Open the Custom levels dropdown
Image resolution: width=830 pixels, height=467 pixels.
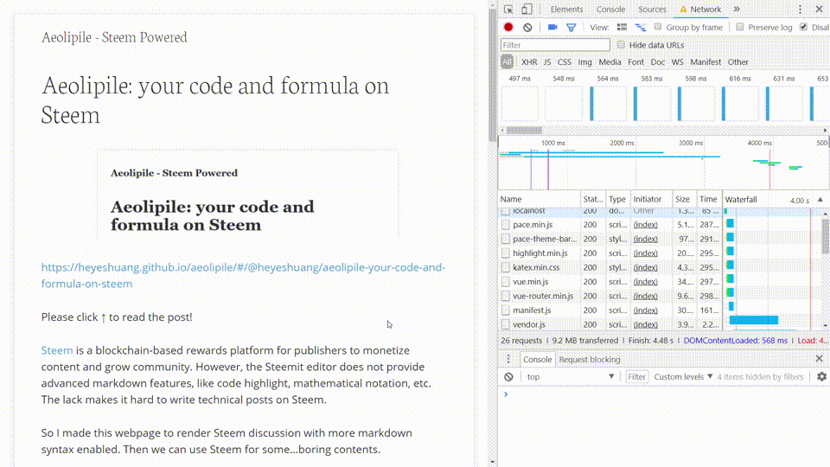coord(683,376)
